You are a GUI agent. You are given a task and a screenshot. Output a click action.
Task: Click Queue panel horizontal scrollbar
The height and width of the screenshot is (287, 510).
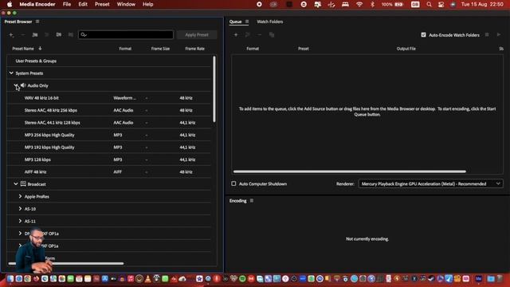point(349,171)
